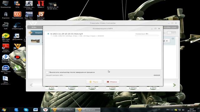Pause the conversion with Пауза button
200x112 pixels.
94,82
